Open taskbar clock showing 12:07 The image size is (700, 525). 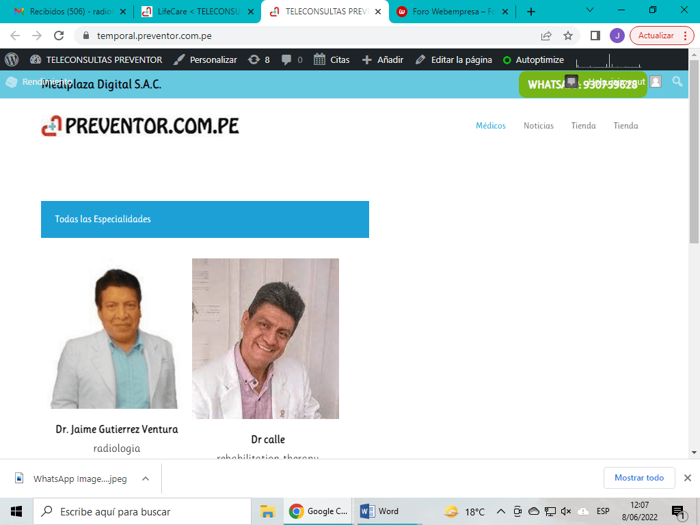coord(640,511)
